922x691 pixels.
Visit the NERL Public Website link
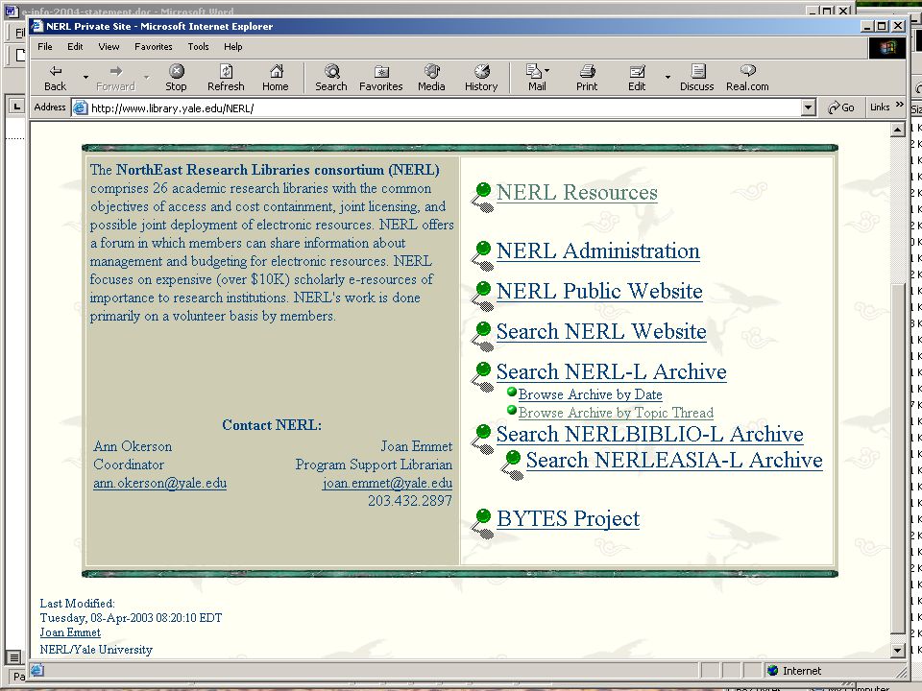coord(599,291)
